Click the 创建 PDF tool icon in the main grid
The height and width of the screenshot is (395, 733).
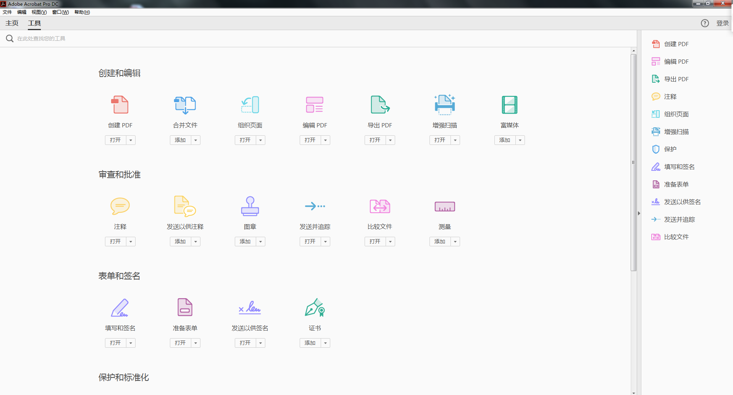(120, 104)
